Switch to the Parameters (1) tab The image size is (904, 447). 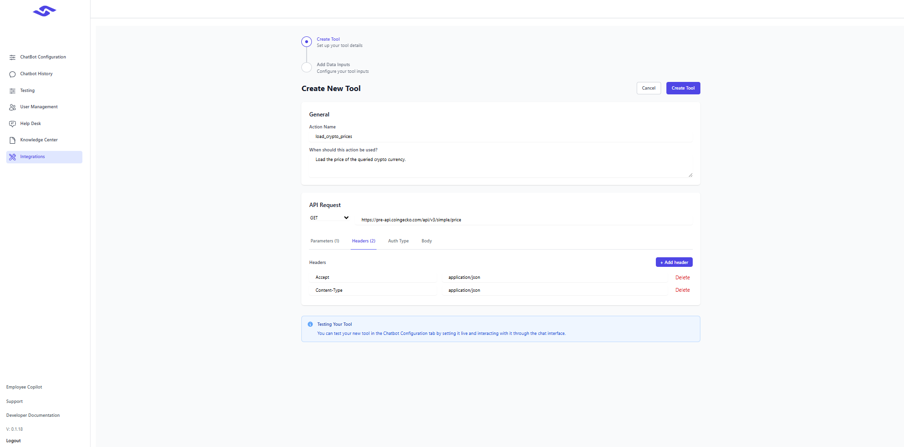(x=324, y=241)
